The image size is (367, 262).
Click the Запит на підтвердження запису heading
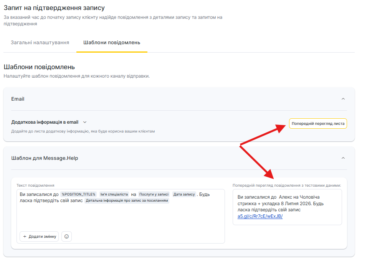(x=54, y=8)
